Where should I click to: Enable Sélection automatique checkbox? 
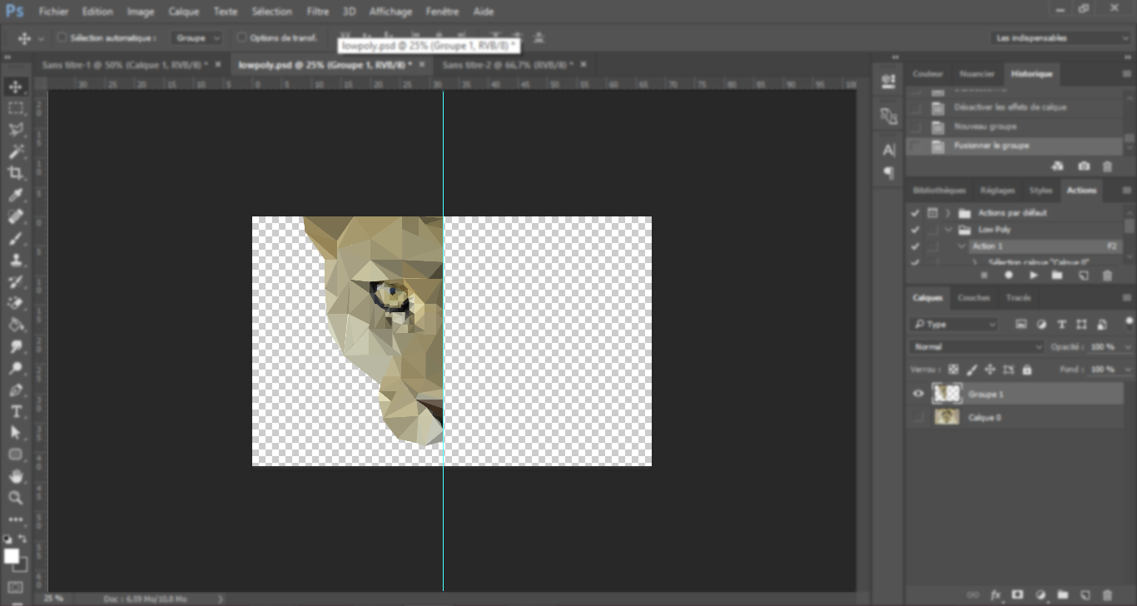tap(61, 37)
